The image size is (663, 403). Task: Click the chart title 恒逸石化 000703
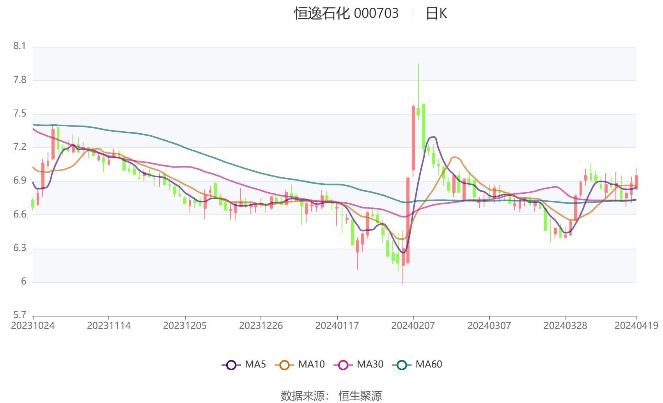[x=346, y=13]
